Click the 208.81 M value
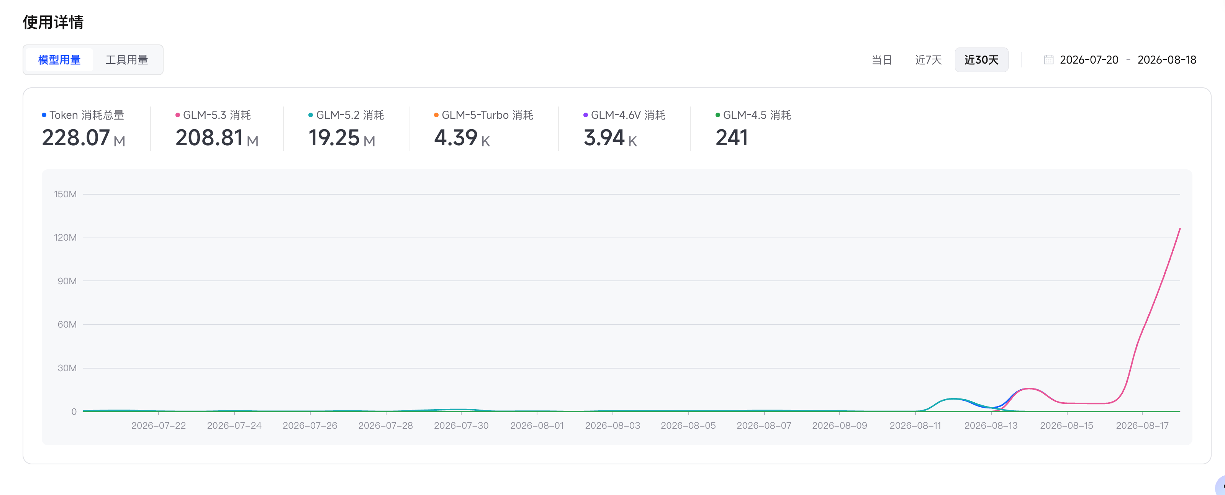The height and width of the screenshot is (495, 1225). (217, 138)
